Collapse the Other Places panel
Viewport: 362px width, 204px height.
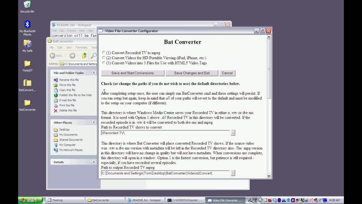click(94, 122)
